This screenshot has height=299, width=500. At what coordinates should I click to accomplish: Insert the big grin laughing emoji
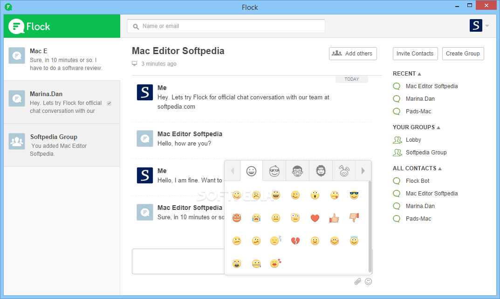[x=276, y=195]
